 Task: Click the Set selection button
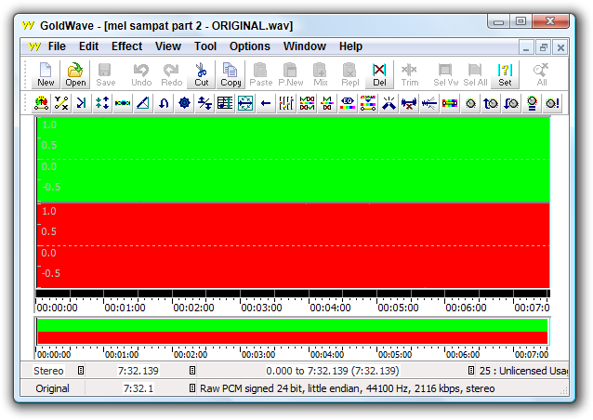pos(505,74)
